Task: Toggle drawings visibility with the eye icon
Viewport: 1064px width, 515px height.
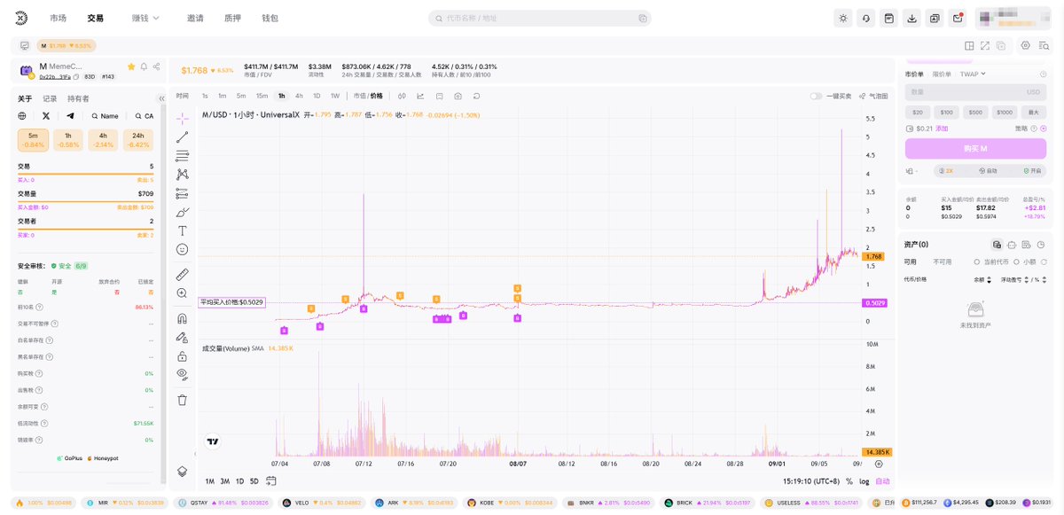Action: pyautogui.click(x=183, y=374)
